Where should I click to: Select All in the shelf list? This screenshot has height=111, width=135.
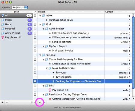(16, 16)
